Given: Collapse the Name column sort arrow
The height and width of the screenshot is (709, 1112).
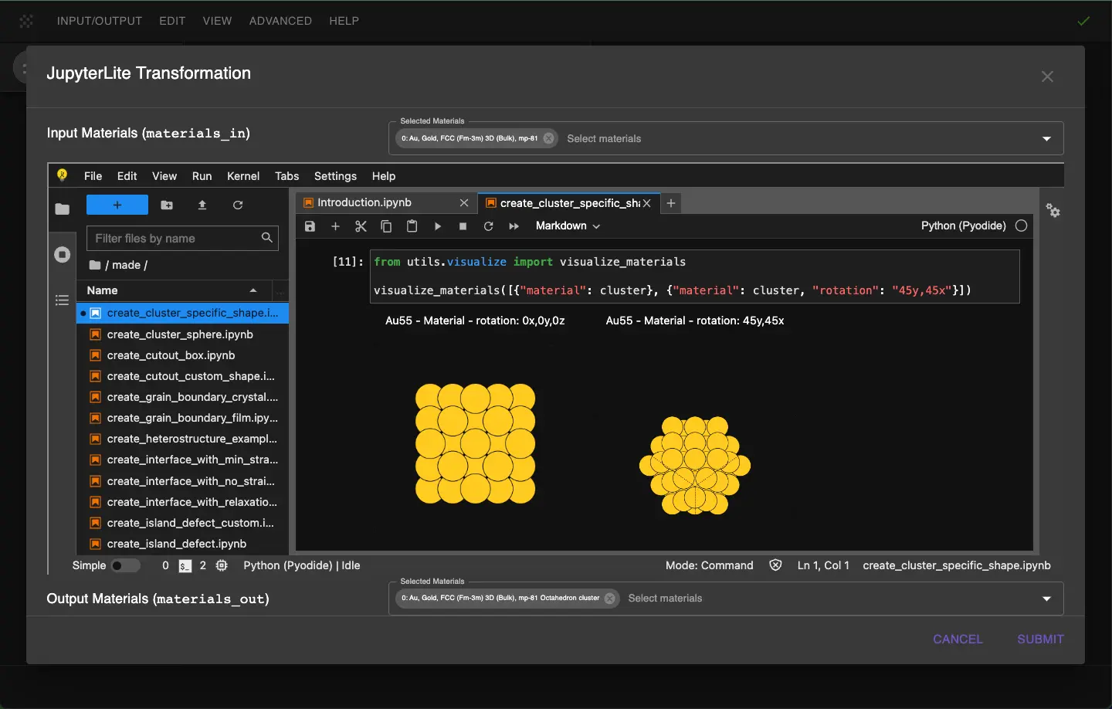Looking at the screenshot, I should click(x=253, y=290).
